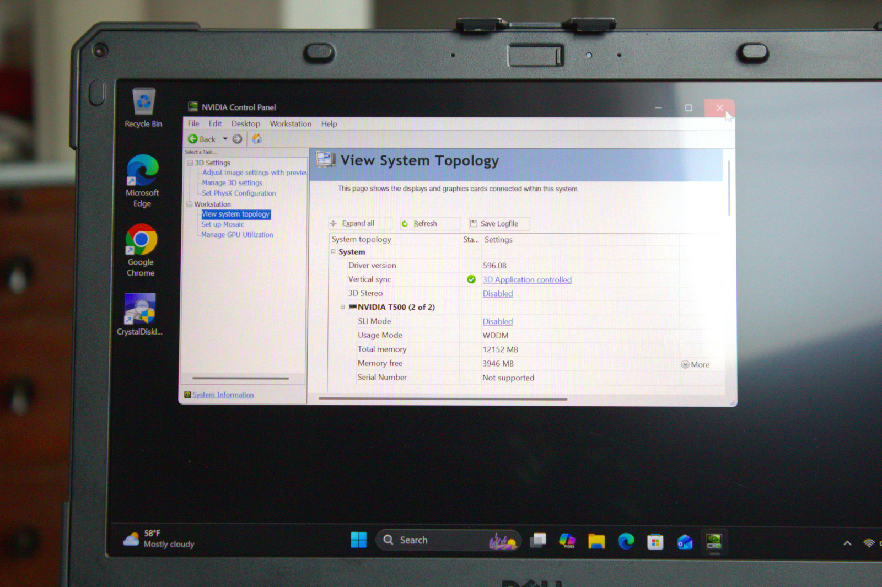Expand the More chevron
The image size is (882, 587).
pos(685,364)
